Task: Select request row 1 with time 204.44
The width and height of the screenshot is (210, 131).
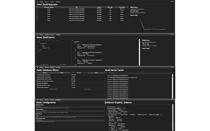Action: [x=82, y=9]
